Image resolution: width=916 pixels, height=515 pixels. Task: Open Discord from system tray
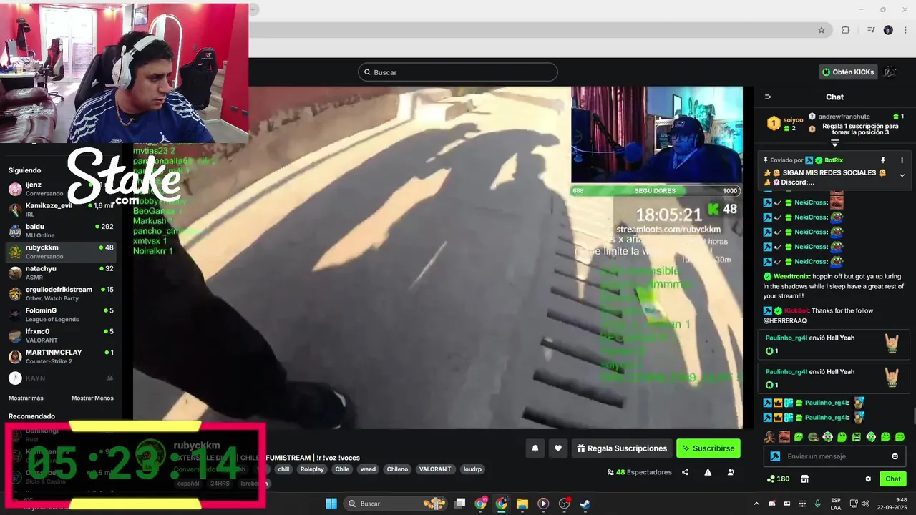(771, 504)
